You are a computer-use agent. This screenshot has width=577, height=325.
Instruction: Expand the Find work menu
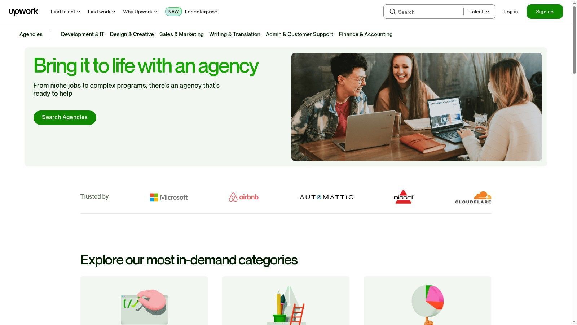[101, 12]
